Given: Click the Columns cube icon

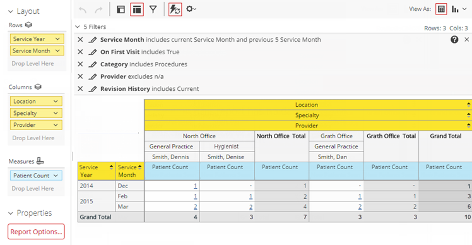Looking at the screenshot, I should [x=38, y=87].
